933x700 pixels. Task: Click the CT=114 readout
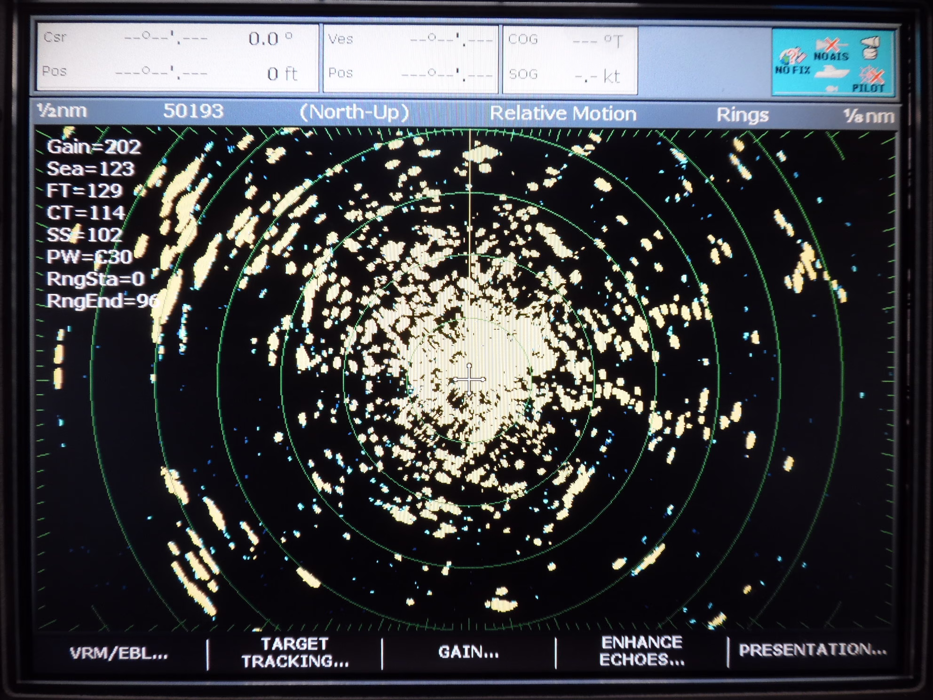coord(85,213)
